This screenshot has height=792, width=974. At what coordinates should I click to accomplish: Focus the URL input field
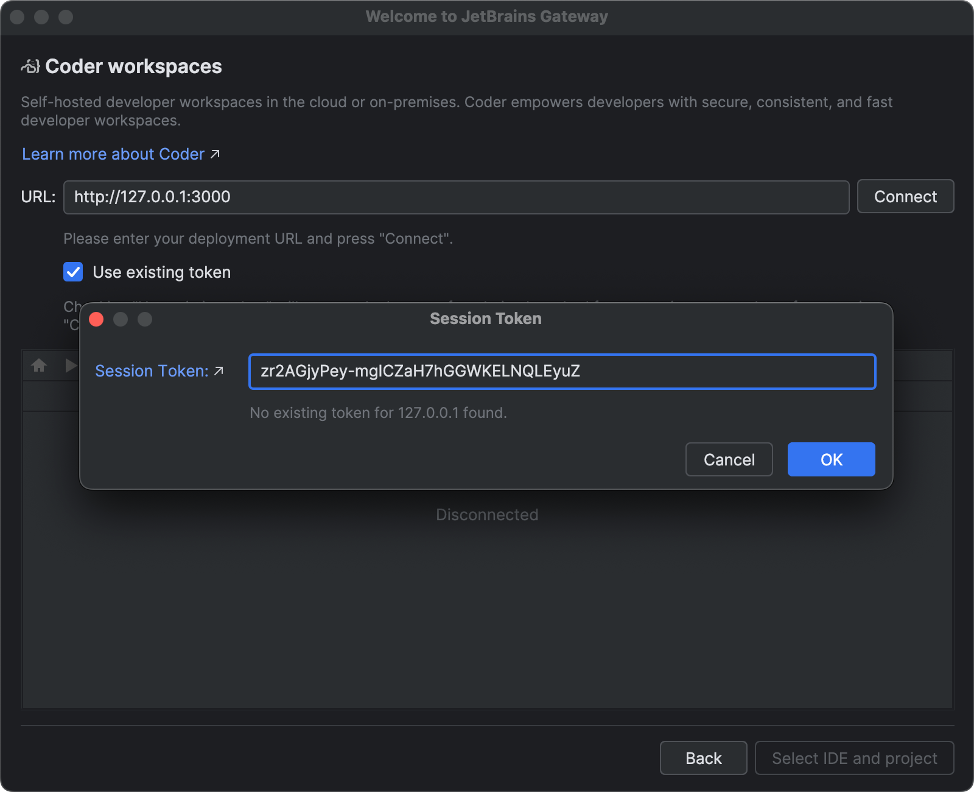(456, 197)
